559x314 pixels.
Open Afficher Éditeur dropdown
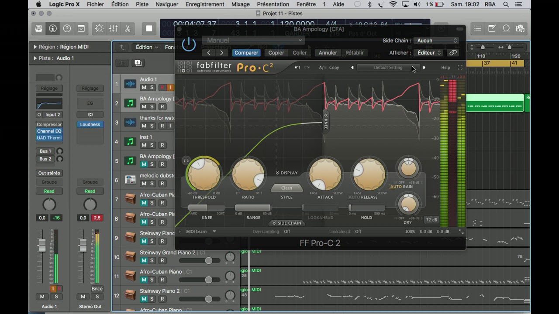click(x=428, y=53)
